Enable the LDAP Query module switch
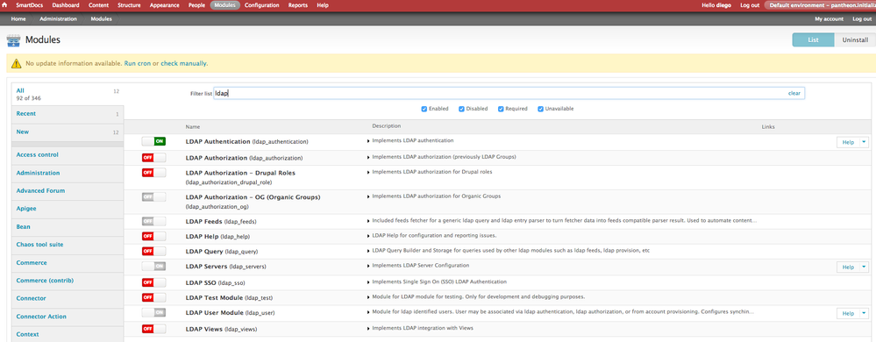The width and height of the screenshot is (876, 342). click(153, 252)
